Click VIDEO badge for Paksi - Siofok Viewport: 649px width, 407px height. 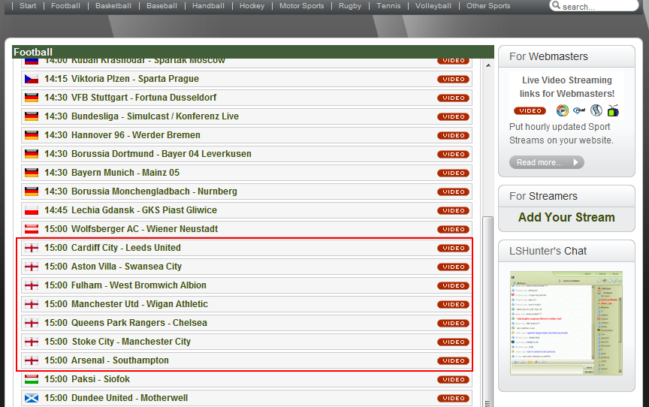453,379
